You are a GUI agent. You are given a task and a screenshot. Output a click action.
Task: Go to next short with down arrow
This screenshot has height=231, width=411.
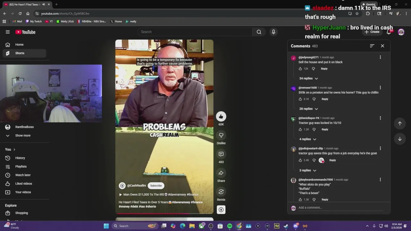click(400, 139)
